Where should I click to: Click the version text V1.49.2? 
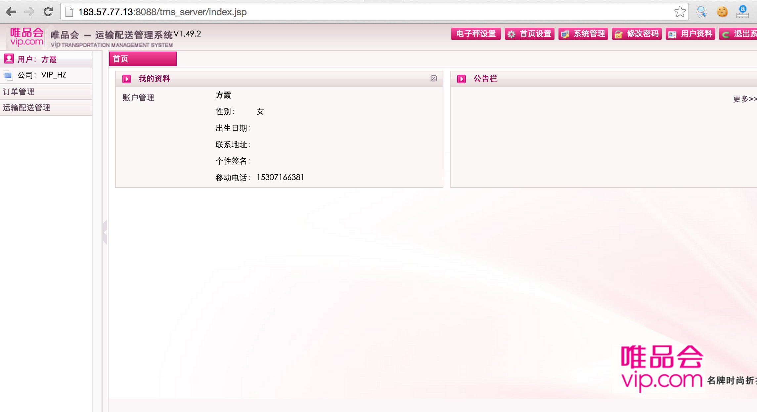[187, 34]
